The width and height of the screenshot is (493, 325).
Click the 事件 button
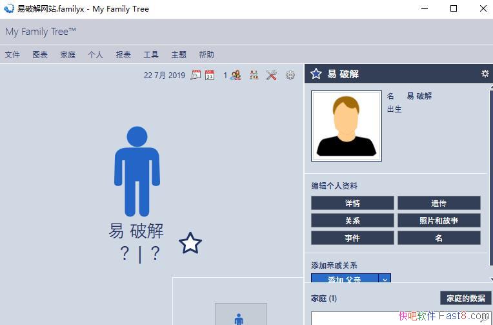pos(352,238)
